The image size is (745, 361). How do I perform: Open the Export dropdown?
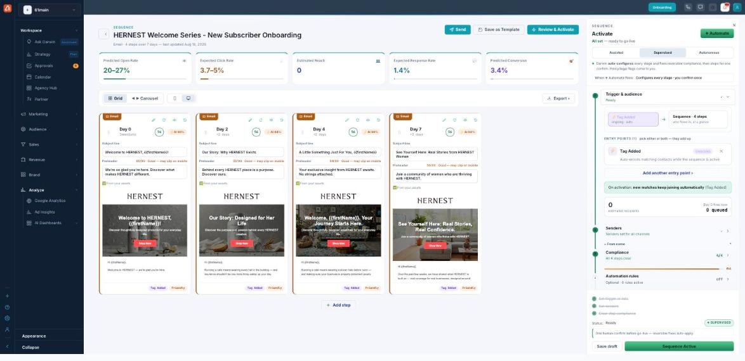pyautogui.click(x=558, y=98)
